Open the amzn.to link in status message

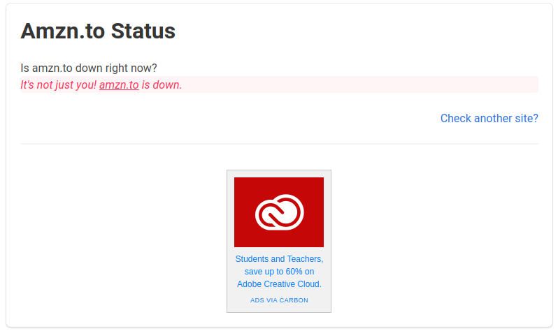pyautogui.click(x=119, y=85)
